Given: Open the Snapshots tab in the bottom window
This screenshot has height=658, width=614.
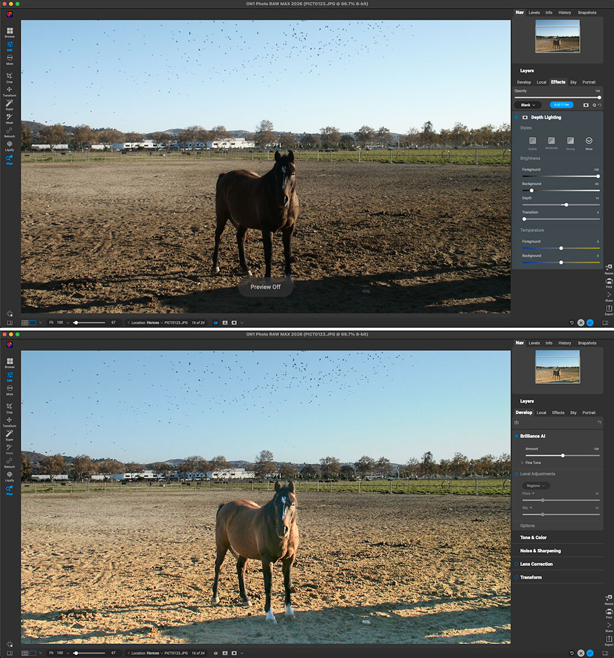Looking at the screenshot, I should click(x=587, y=343).
